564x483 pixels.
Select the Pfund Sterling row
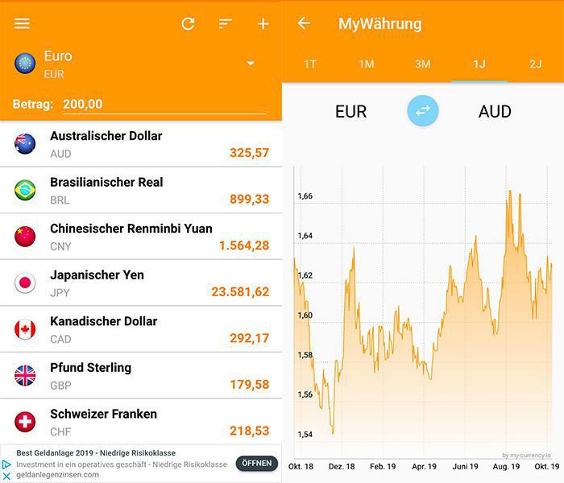[141, 376]
